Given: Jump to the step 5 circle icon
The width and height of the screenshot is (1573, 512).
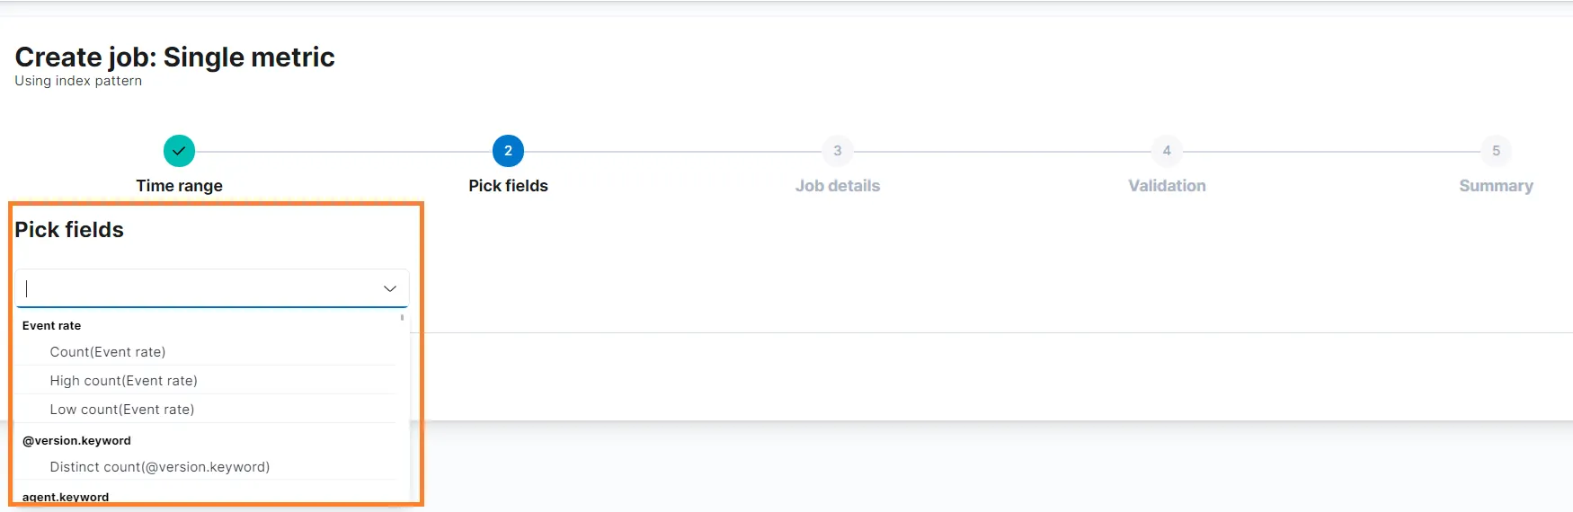Looking at the screenshot, I should pos(1496,151).
